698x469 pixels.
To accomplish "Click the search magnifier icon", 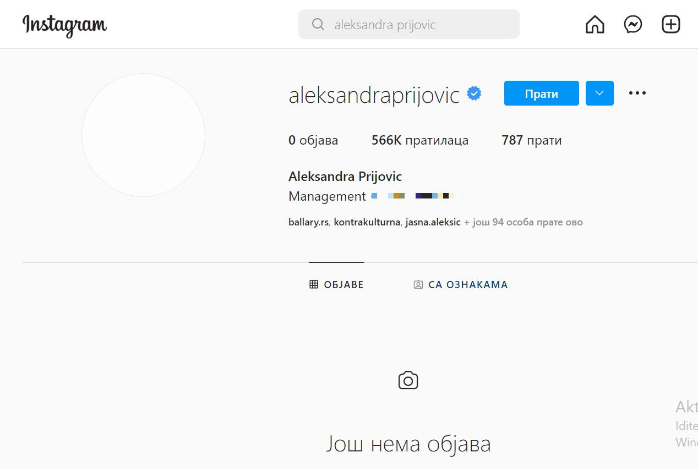I will [318, 24].
